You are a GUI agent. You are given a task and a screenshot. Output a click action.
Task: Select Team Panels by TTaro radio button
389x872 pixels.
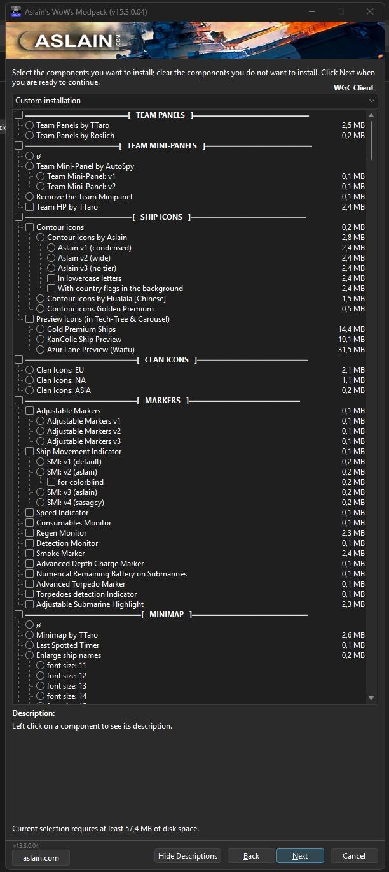pyautogui.click(x=29, y=125)
